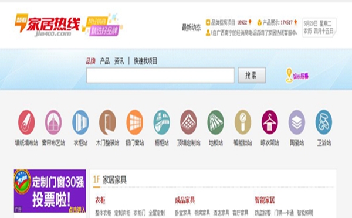Open the 站长招募 link by the pin
This screenshot has height=218, width=352.
tap(301, 76)
